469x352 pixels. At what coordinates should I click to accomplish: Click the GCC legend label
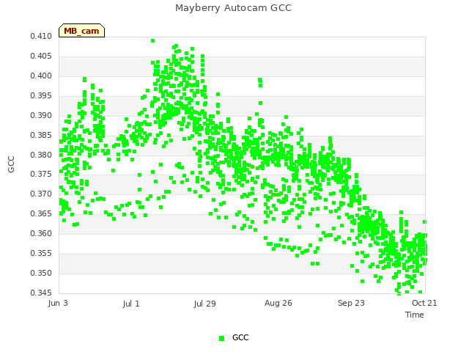pyautogui.click(x=240, y=337)
